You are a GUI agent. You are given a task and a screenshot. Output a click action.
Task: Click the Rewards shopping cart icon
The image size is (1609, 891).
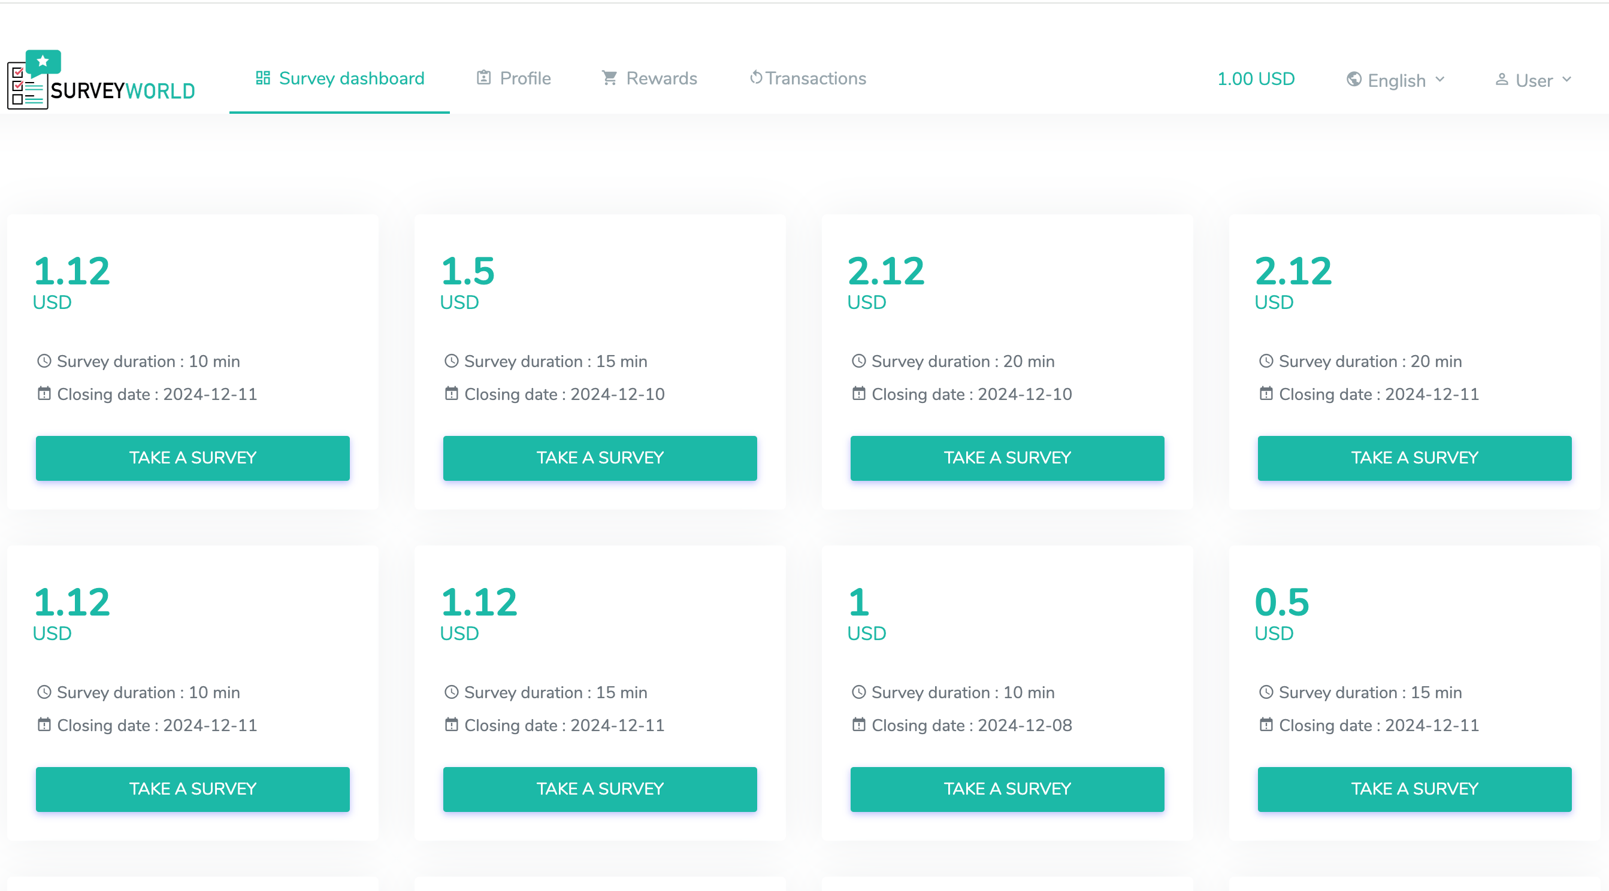pyautogui.click(x=610, y=78)
